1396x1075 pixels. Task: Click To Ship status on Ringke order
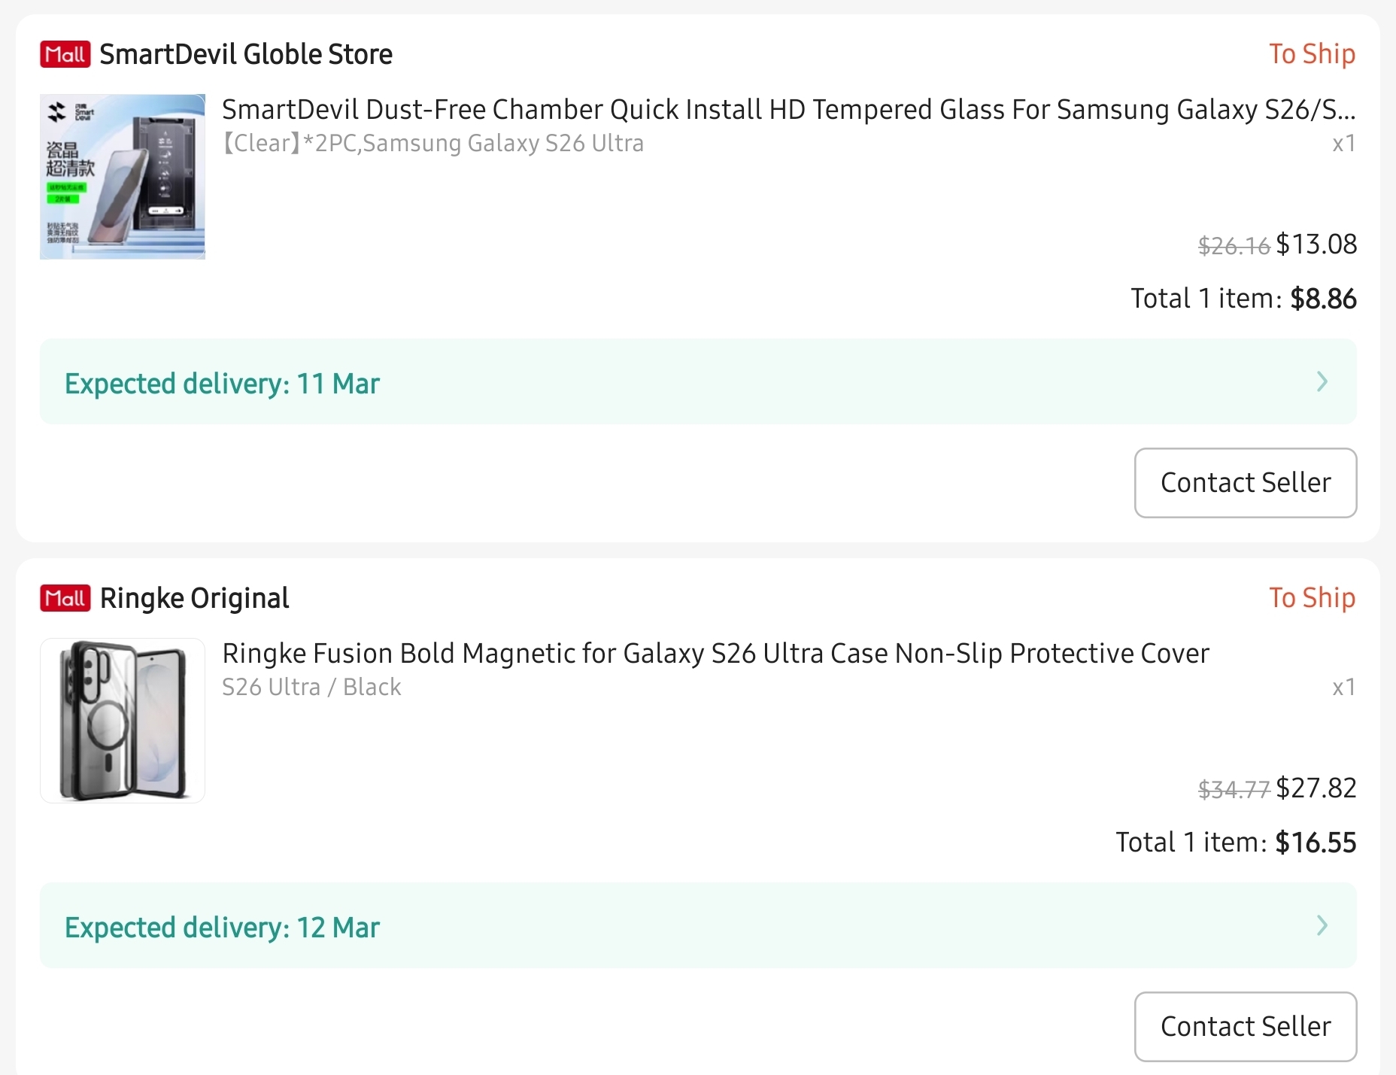[x=1312, y=598]
